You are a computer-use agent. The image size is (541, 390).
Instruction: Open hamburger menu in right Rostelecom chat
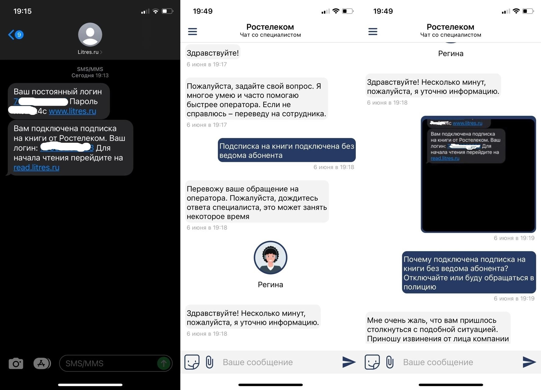click(373, 31)
